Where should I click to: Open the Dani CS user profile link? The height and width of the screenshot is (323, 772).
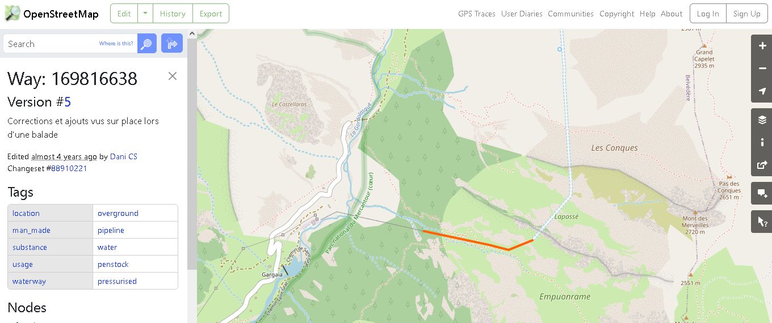[124, 156]
